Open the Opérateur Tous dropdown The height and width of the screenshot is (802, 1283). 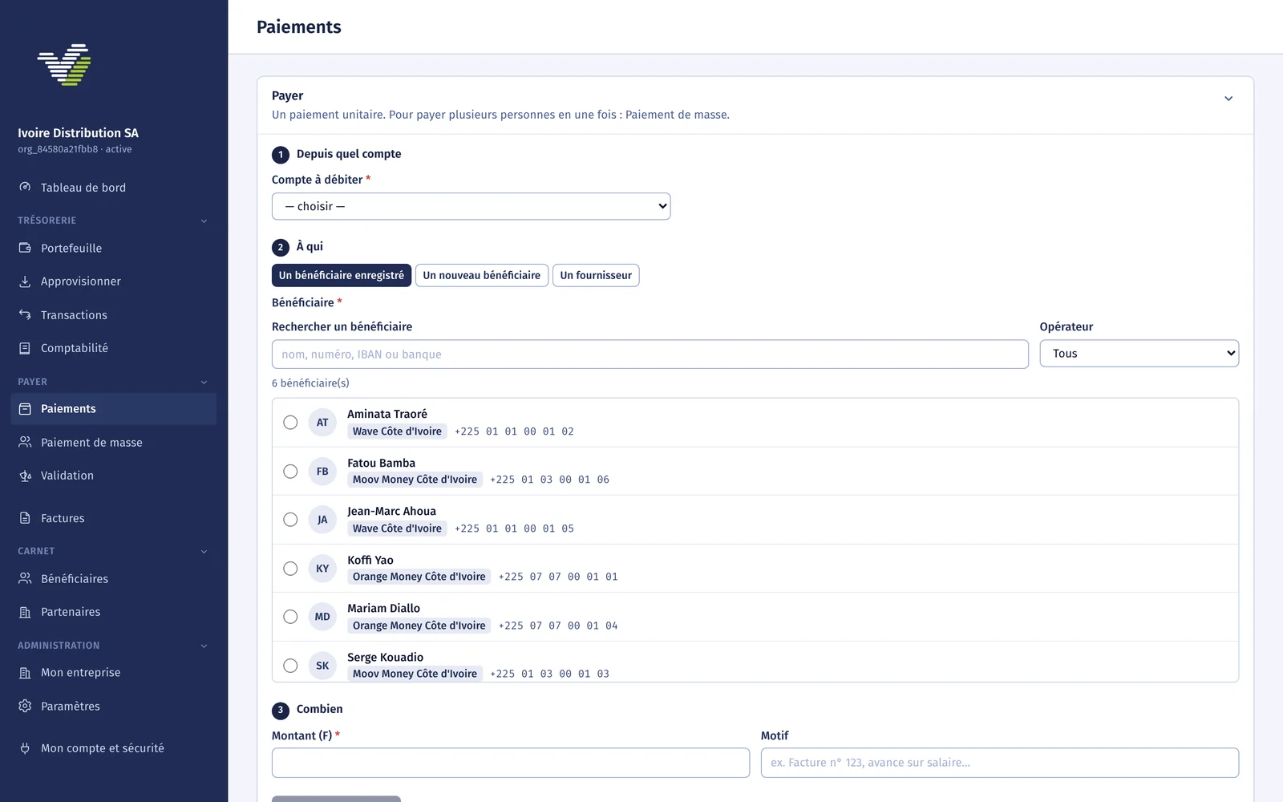point(1139,354)
